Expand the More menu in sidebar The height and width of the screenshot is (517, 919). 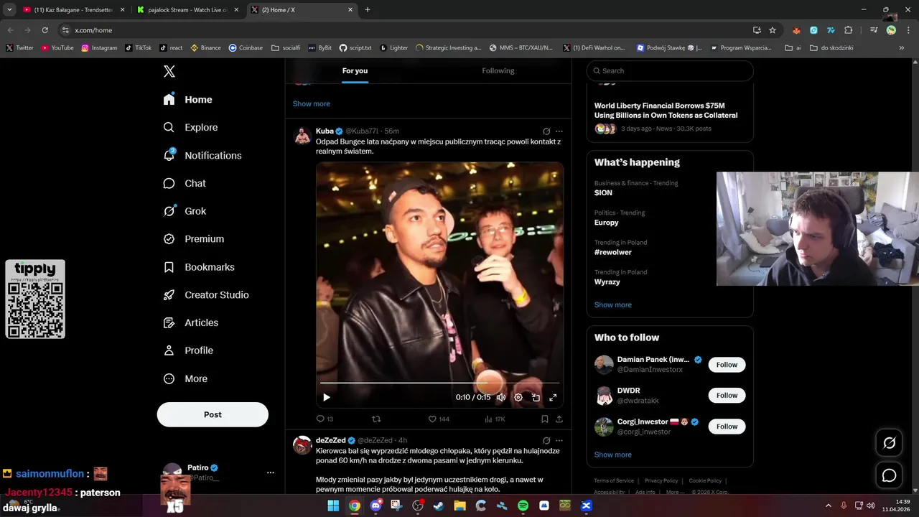pyautogui.click(x=185, y=378)
